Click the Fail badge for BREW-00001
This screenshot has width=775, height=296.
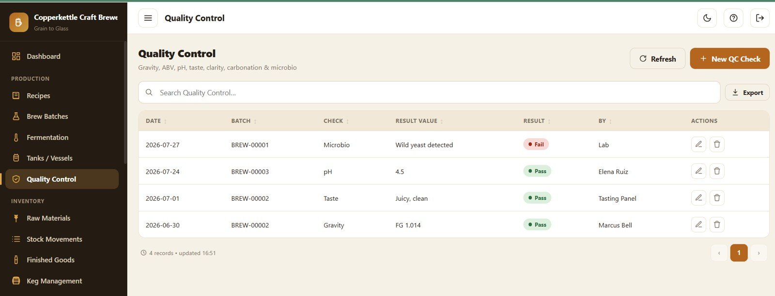click(x=536, y=144)
